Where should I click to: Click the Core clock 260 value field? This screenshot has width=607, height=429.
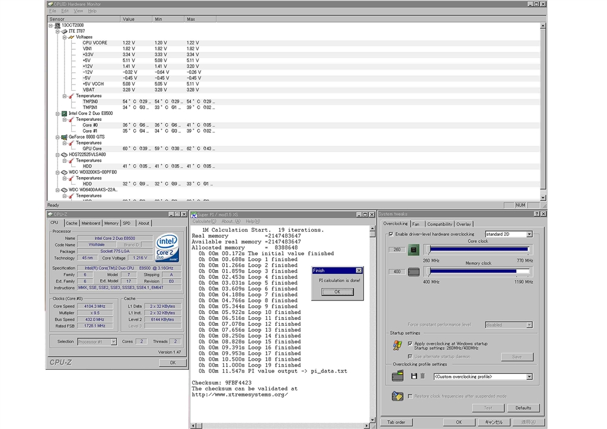point(397,250)
